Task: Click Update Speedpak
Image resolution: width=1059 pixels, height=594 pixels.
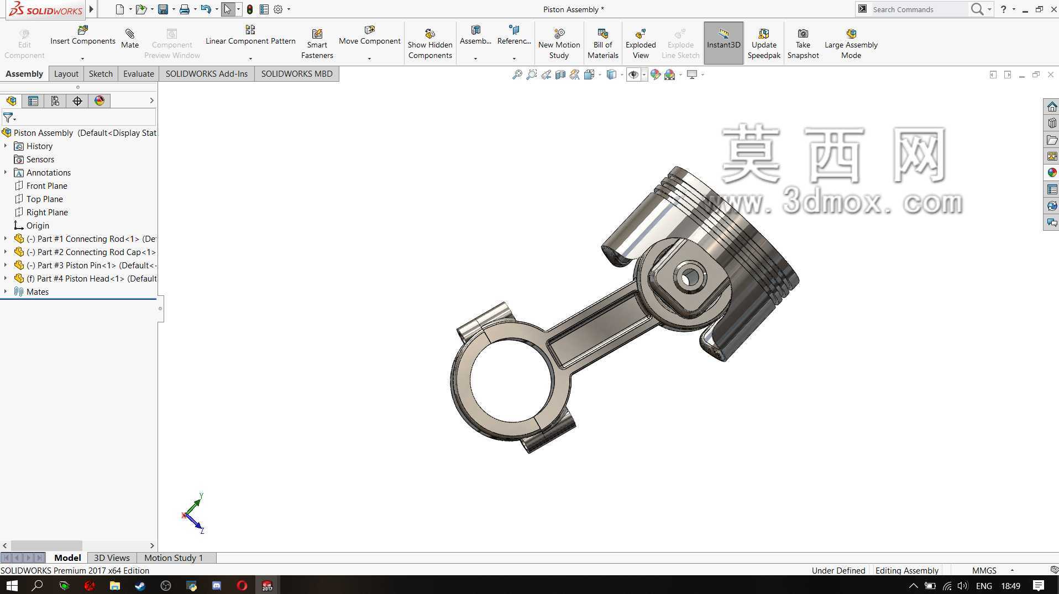Action: [764, 44]
